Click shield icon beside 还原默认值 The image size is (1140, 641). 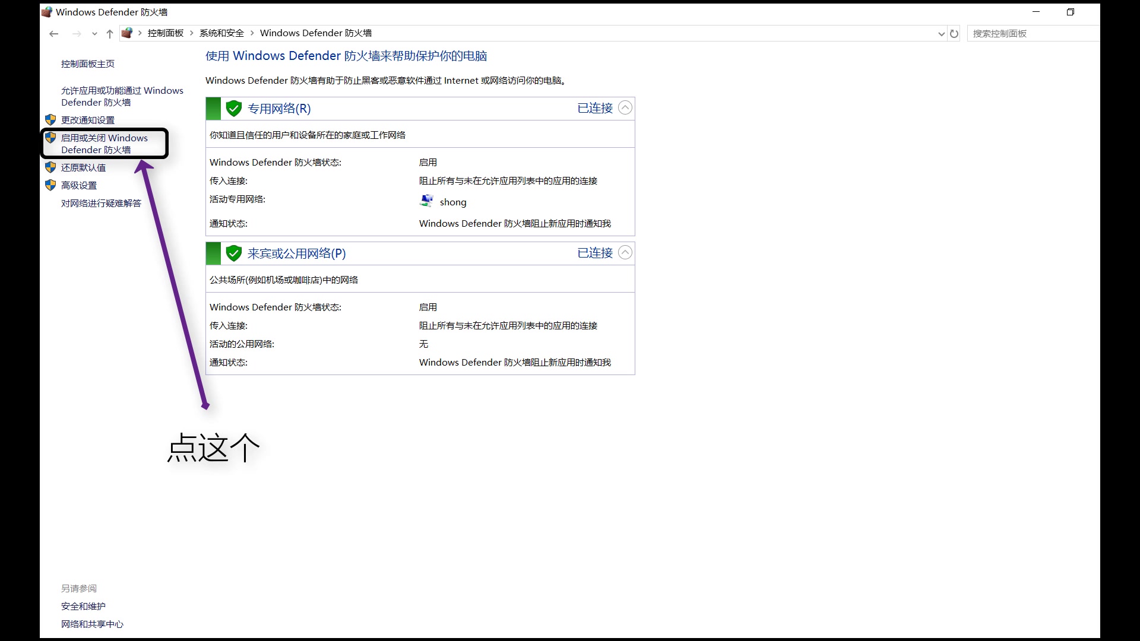pyautogui.click(x=50, y=167)
